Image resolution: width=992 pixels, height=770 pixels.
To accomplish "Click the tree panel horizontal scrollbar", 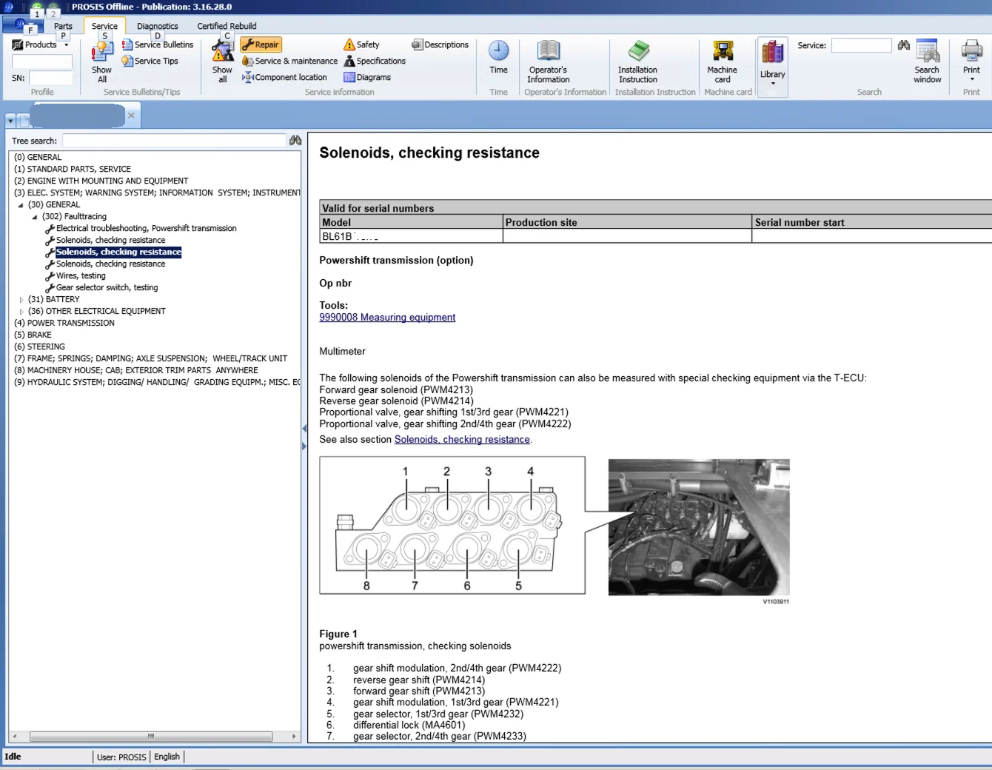I will click(150, 737).
